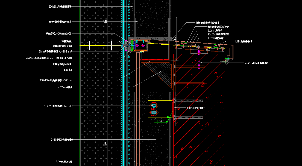Click the 200x150x12 L=100mm annotation

pyautogui.click(x=56, y=80)
